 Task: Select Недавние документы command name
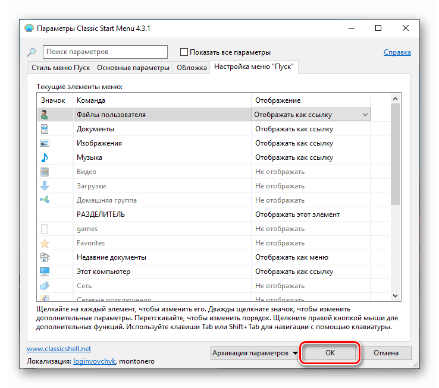pyautogui.click(x=111, y=257)
